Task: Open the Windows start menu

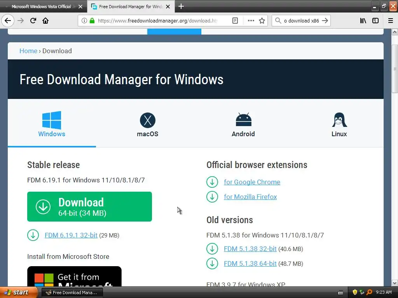Action: coord(18,293)
